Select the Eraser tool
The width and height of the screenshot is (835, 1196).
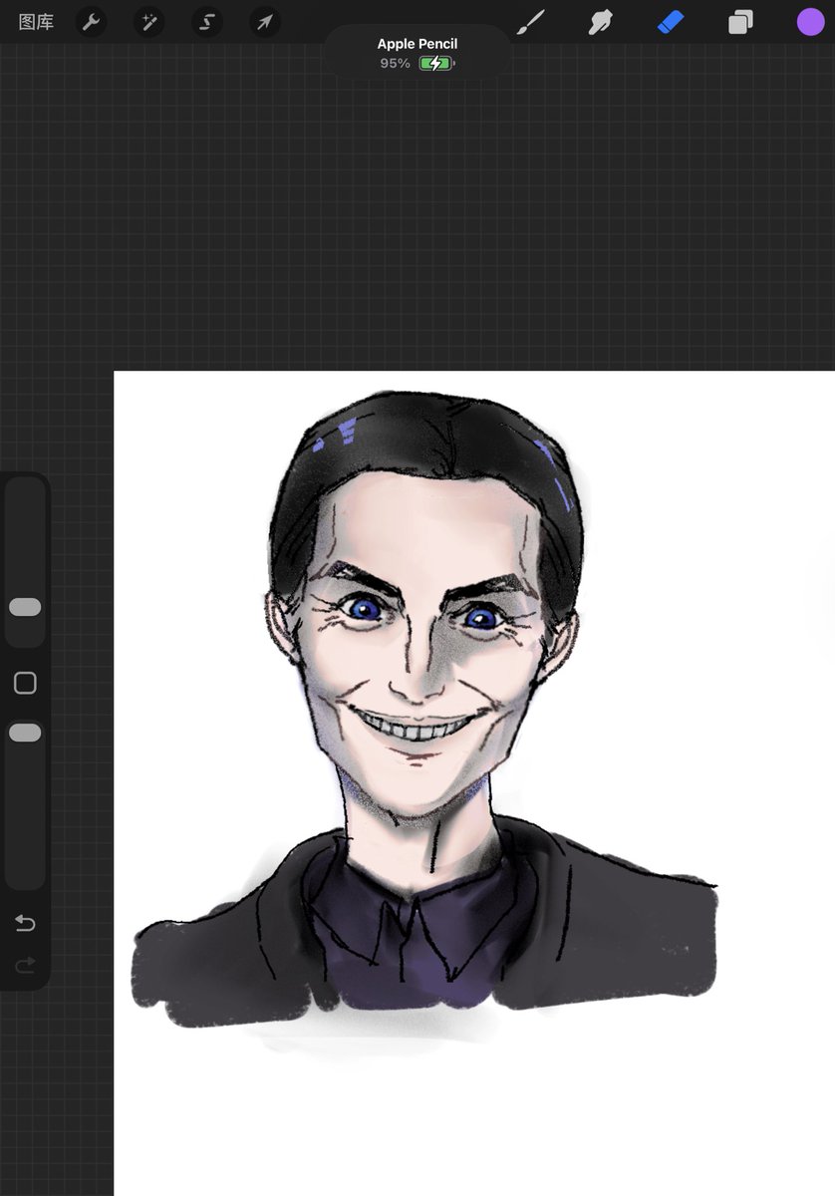point(671,22)
